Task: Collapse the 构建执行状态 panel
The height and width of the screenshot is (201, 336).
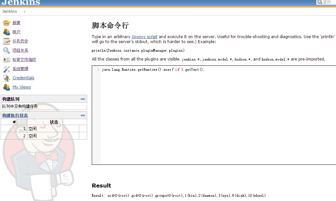Action: 83,115
